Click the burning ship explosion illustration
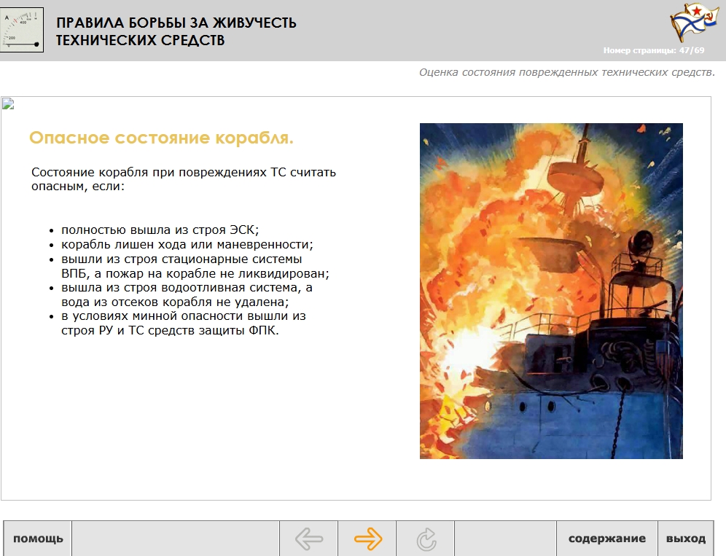This screenshot has height=556, width=726. [551, 291]
